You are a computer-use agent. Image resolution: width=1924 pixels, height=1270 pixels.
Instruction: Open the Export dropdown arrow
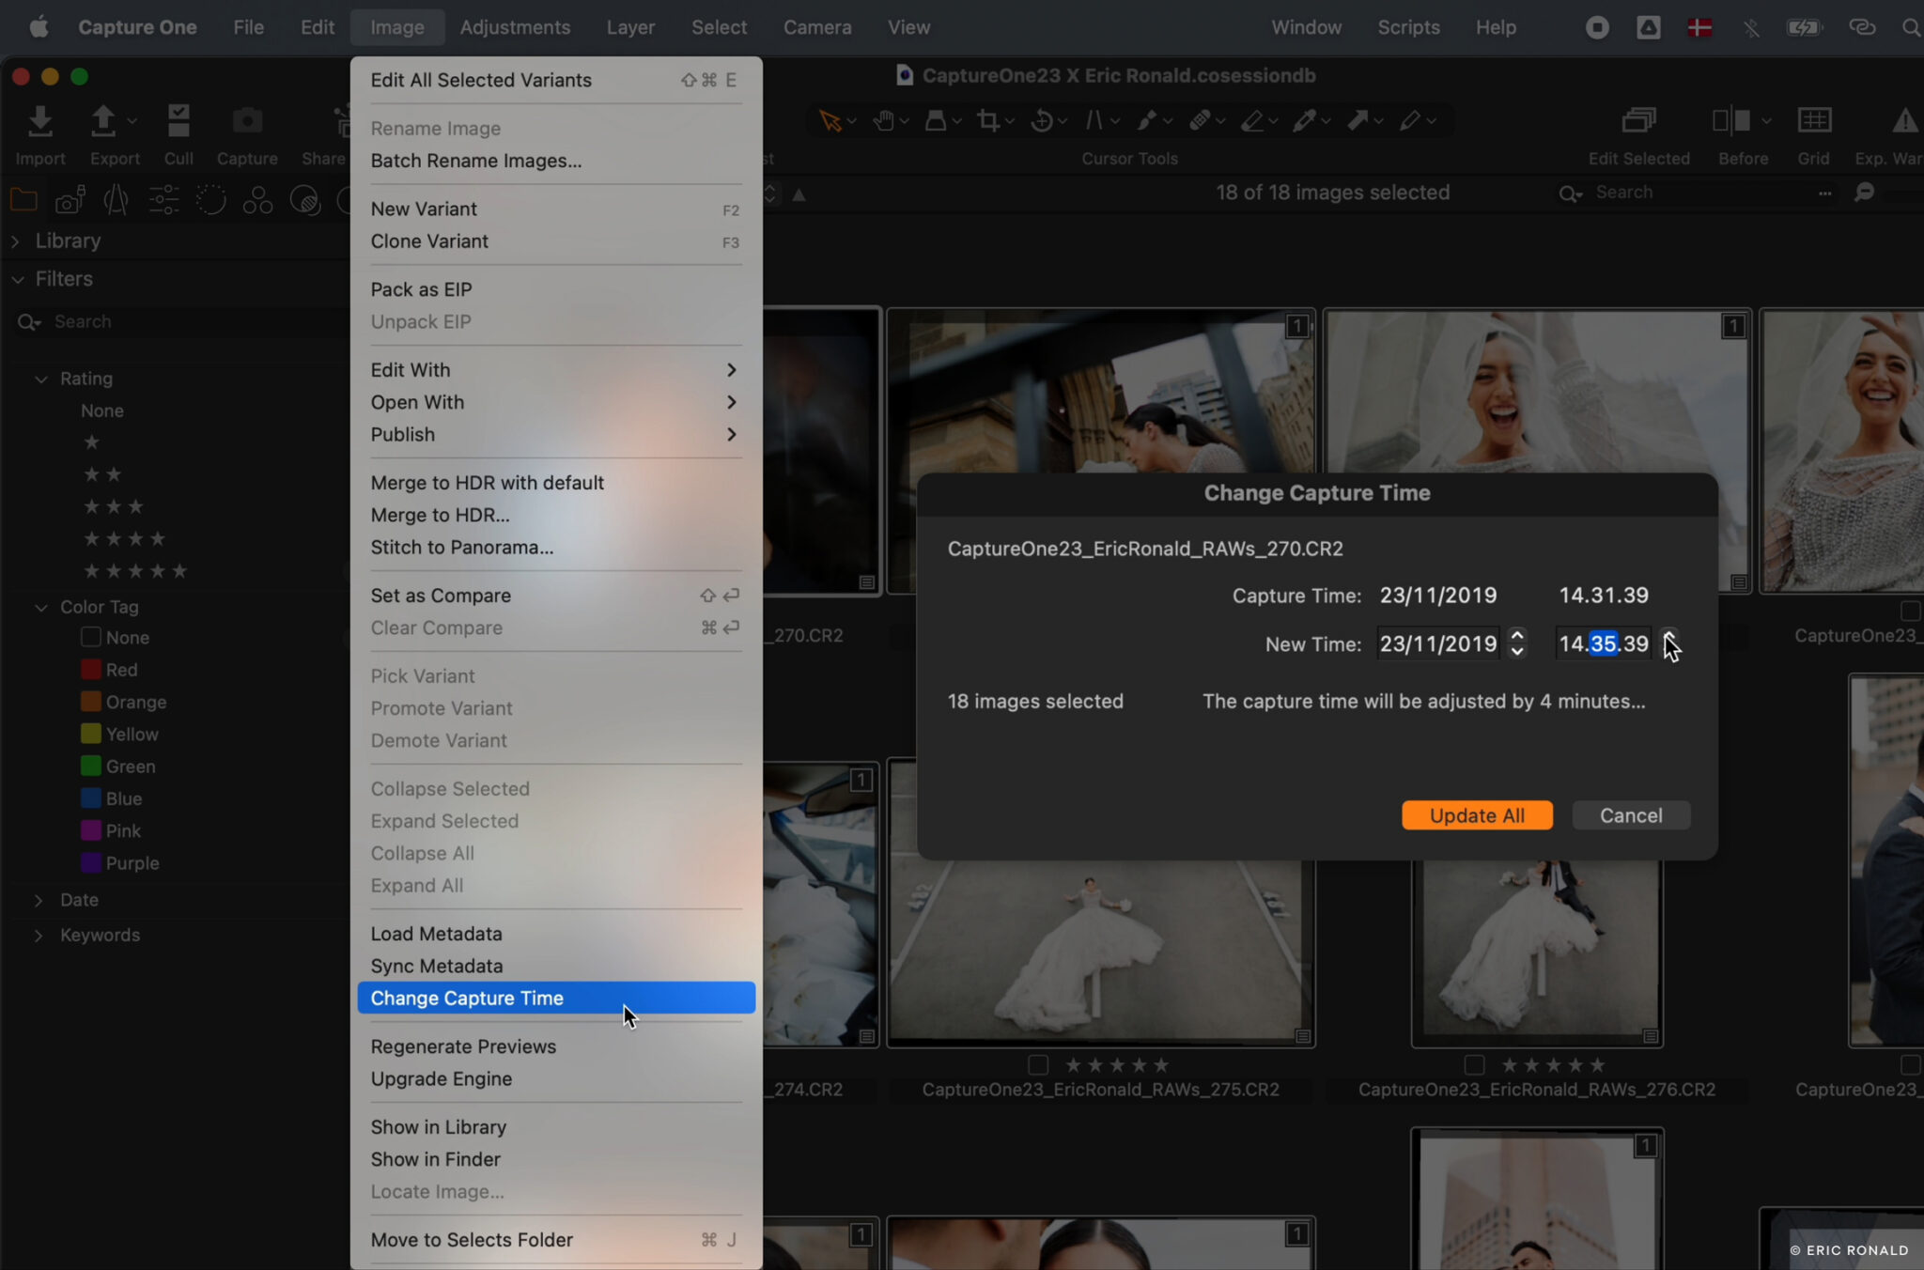coord(134,121)
